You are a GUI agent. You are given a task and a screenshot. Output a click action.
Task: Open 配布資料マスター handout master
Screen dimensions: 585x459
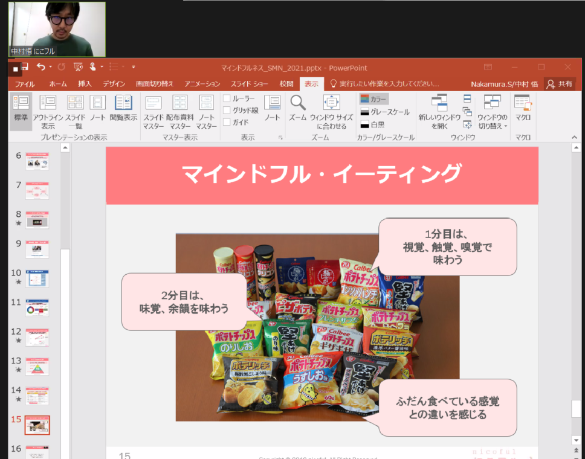tap(180, 112)
